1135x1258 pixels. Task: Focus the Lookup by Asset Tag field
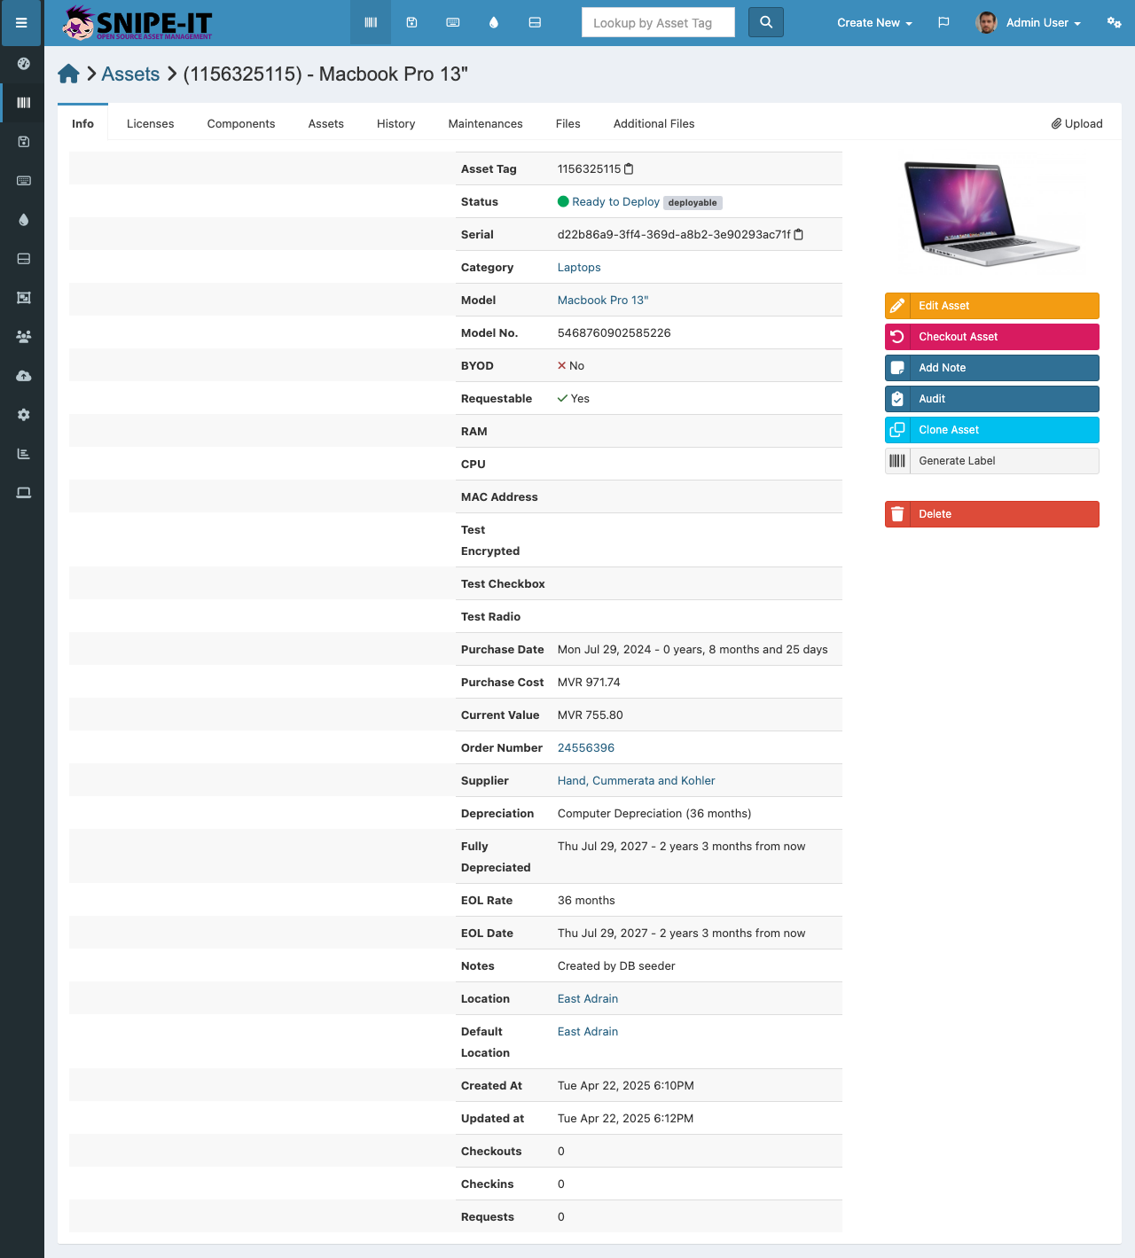[x=658, y=22]
